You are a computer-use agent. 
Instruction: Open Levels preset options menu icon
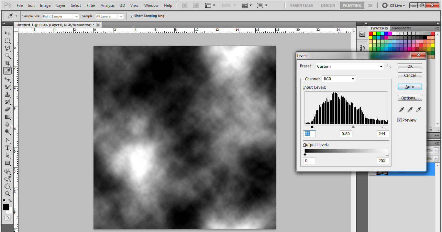(x=390, y=66)
